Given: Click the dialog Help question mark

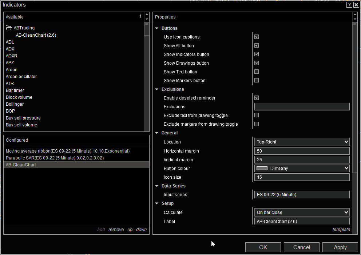Looking at the screenshot, I should [349, 4].
